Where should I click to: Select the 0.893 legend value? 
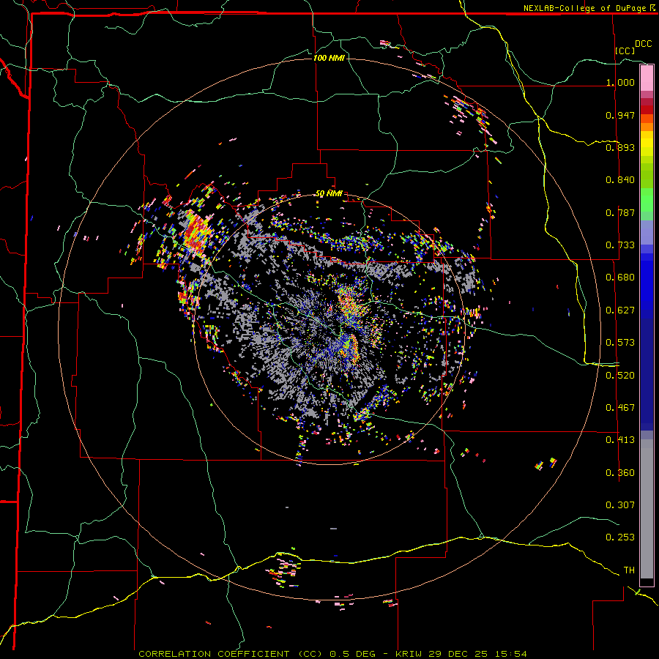point(620,147)
